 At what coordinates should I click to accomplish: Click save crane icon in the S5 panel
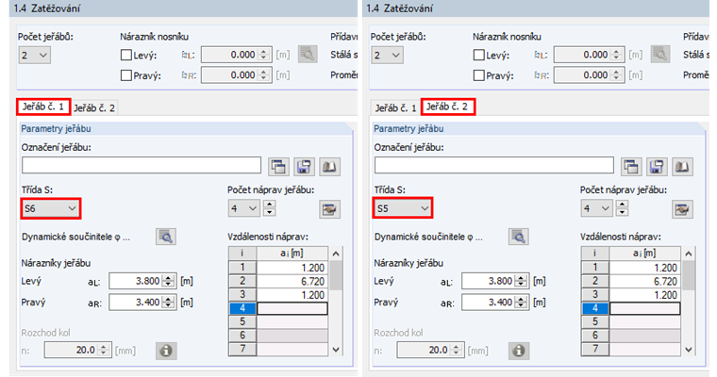click(x=657, y=167)
